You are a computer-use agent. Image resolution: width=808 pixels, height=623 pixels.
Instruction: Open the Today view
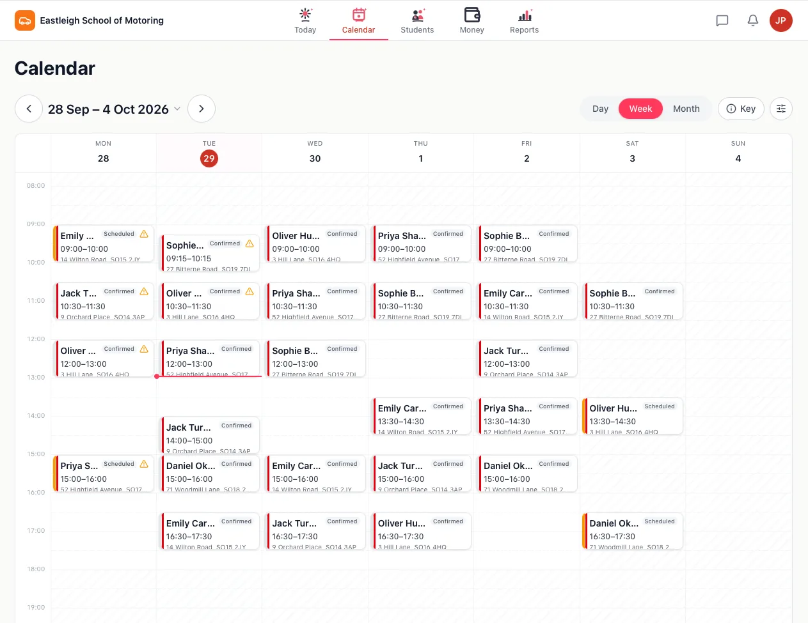click(x=305, y=21)
